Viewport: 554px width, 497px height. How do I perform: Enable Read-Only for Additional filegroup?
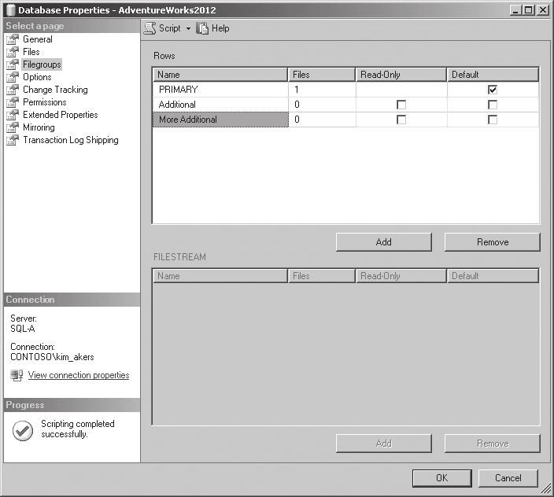point(401,105)
